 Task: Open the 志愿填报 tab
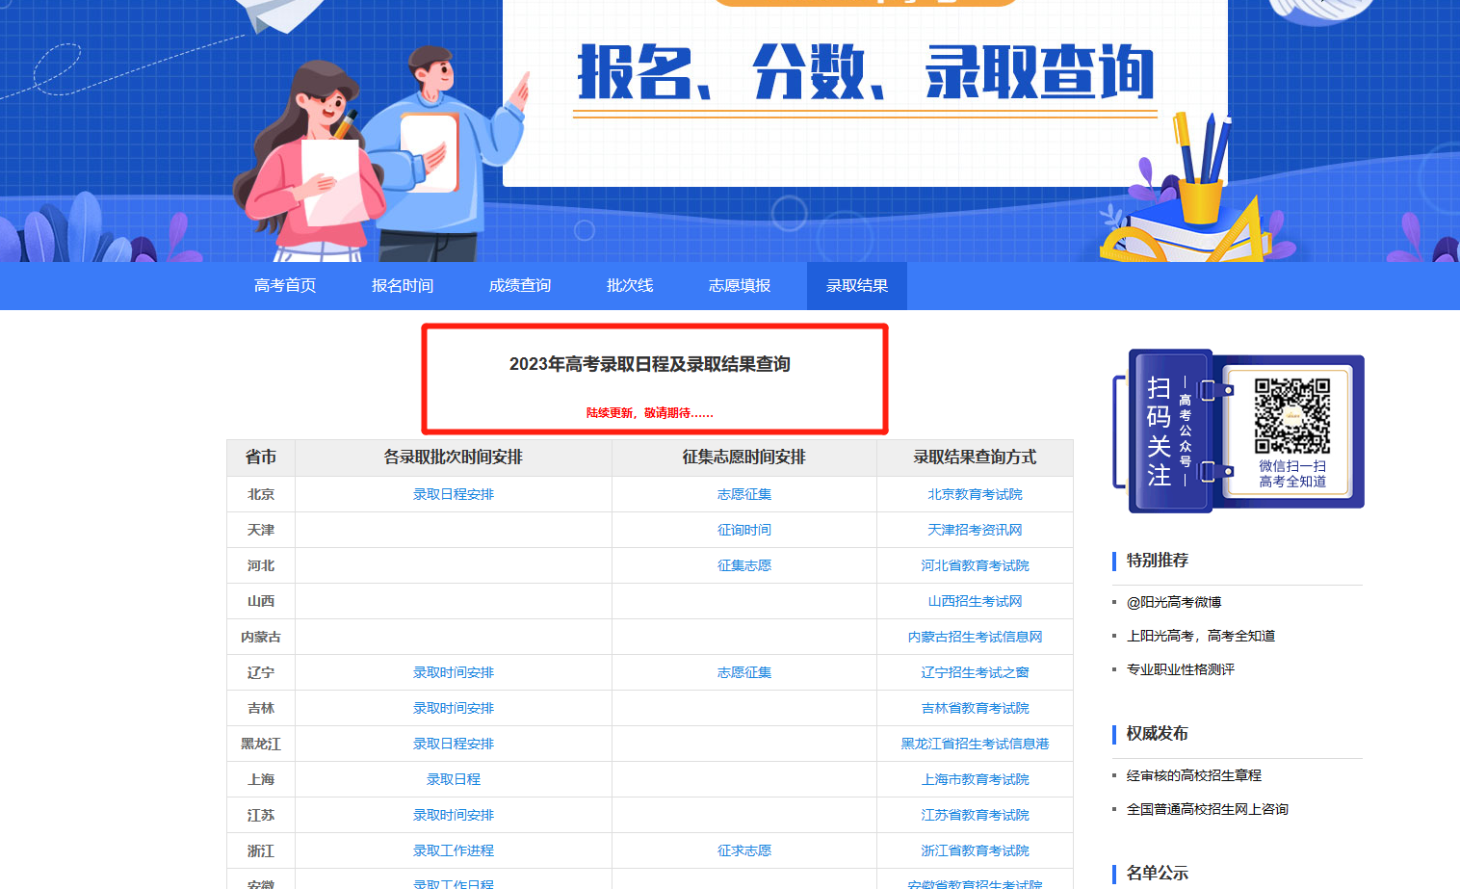[740, 286]
